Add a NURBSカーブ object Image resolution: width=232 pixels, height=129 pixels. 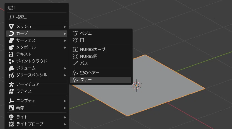[x=100, y=50]
